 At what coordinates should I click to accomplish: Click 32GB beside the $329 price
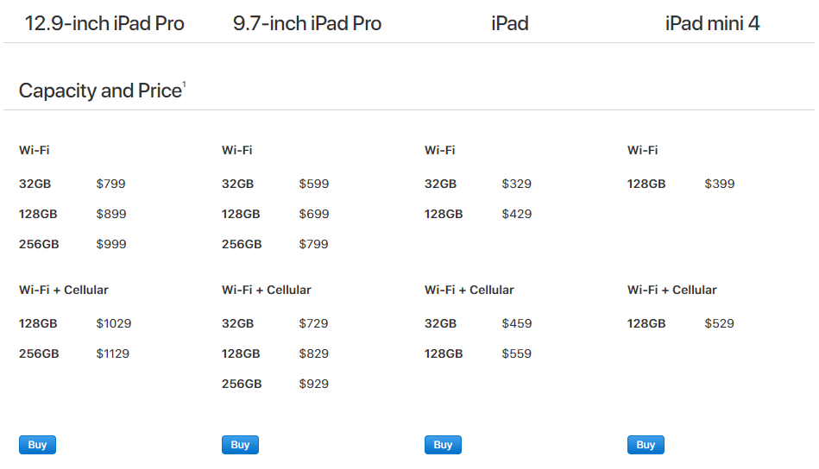pos(440,184)
